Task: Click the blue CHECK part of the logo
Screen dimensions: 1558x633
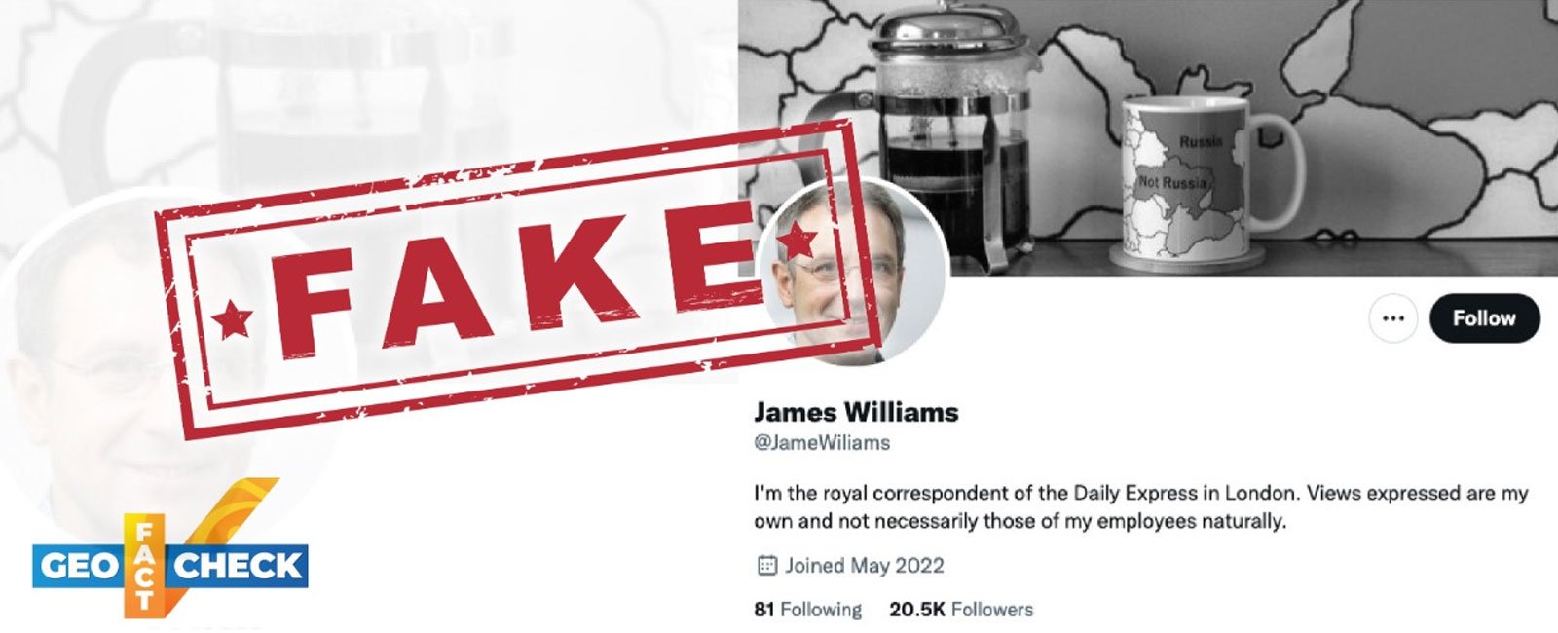Action: pos(237,567)
